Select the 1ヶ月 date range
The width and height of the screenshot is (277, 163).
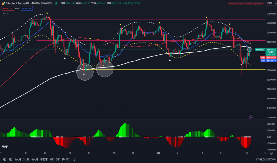tap(18, 159)
